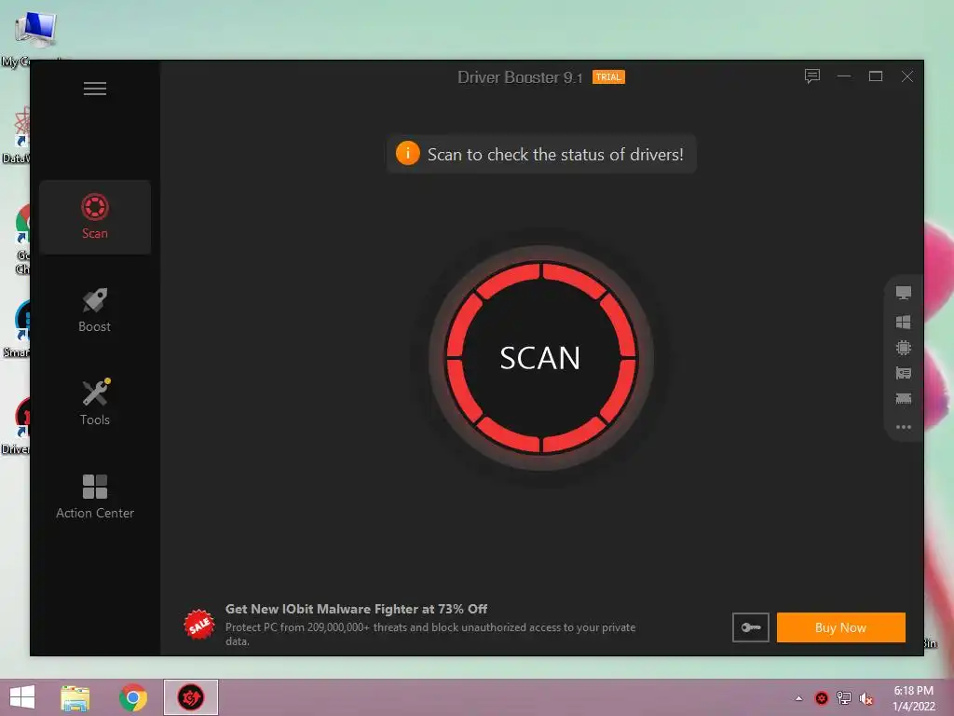Maximize the Driver Booster window
The width and height of the screenshot is (954, 716).
click(876, 76)
